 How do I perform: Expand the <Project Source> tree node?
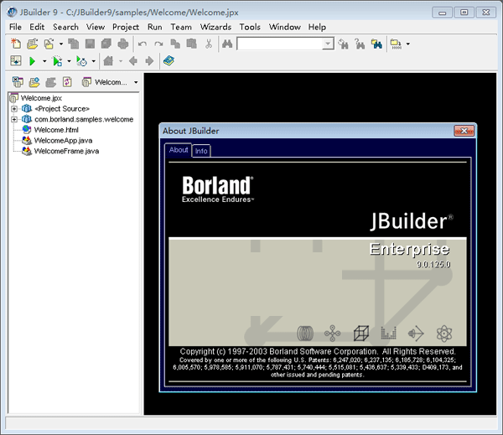point(14,109)
